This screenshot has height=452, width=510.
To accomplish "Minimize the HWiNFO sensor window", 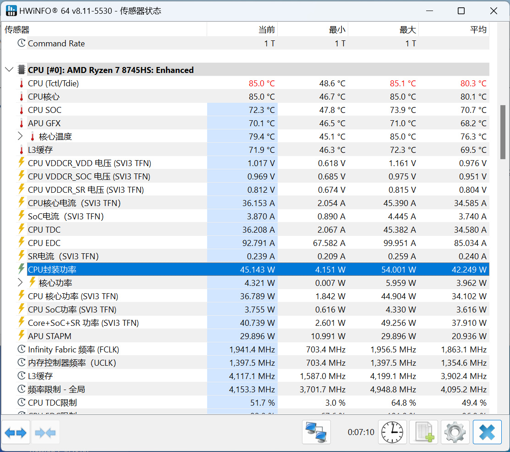I will click(x=430, y=11).
